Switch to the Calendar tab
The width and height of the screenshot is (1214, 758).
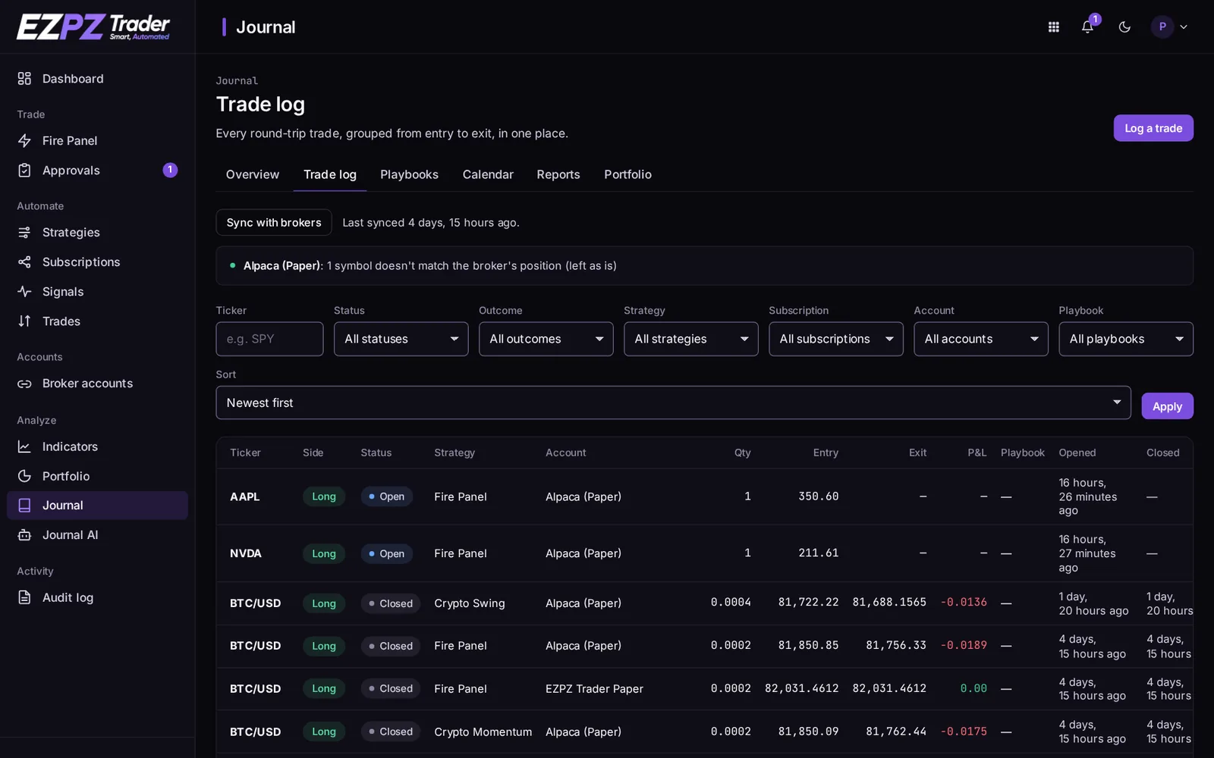[488, 174]
